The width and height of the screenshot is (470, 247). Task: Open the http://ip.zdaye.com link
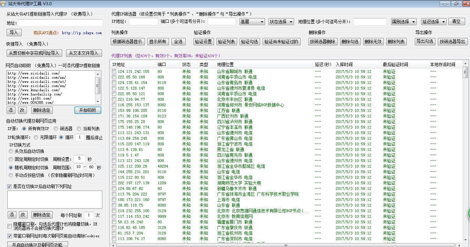coord(82,33)
